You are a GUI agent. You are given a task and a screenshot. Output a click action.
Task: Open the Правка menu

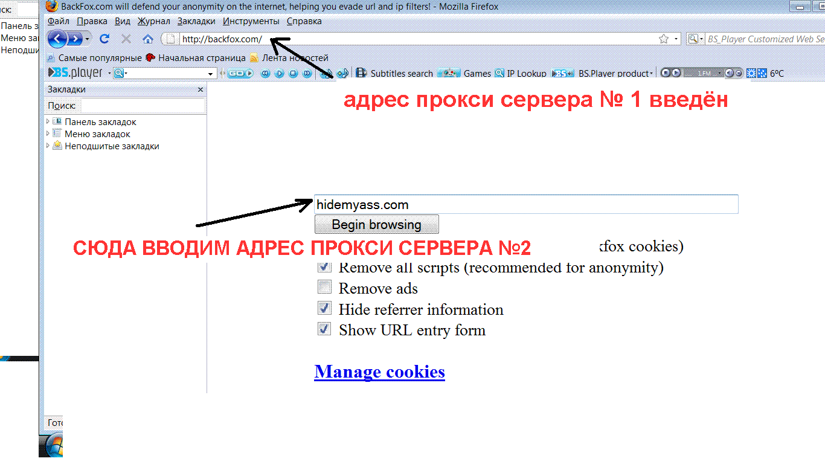point(92,21)
